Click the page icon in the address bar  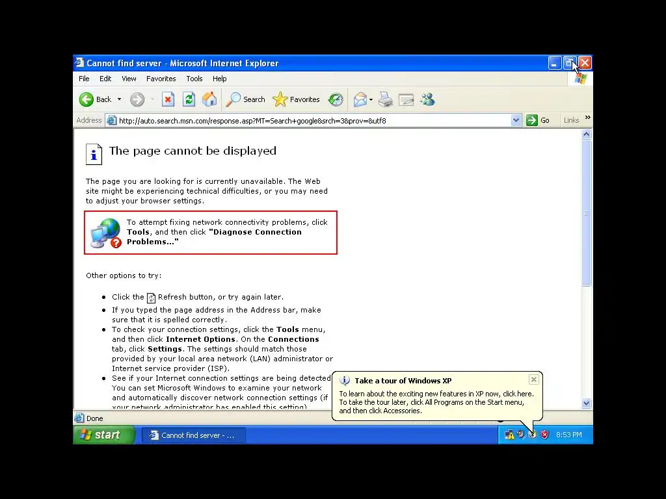[x=112, y=120]
